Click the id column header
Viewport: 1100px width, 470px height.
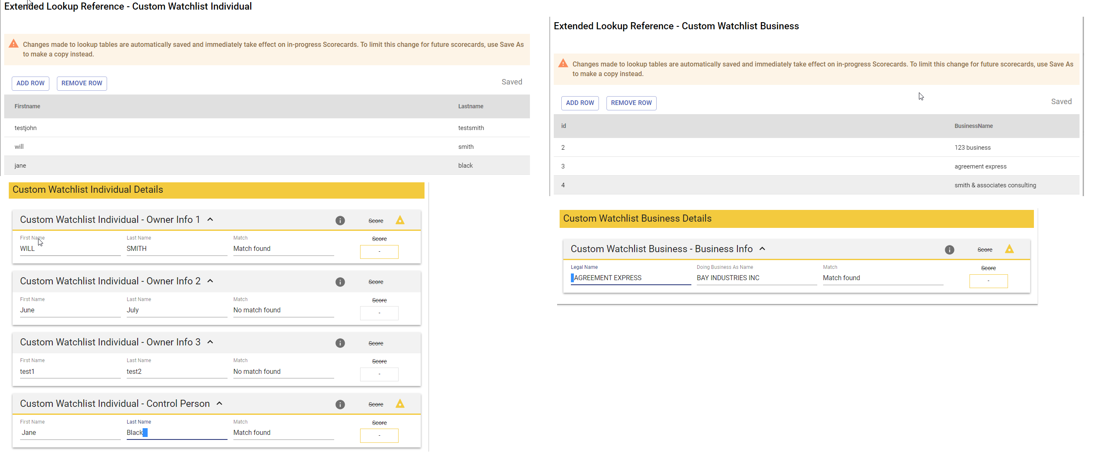click(563, 126)
